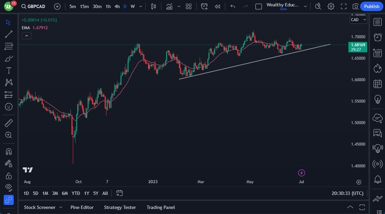
Task: Open the Measure ruler tool
Action: pyautogui.click(x=9, y=123)
